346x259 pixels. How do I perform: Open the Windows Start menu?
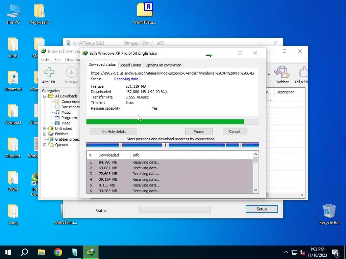pos(8,252)
